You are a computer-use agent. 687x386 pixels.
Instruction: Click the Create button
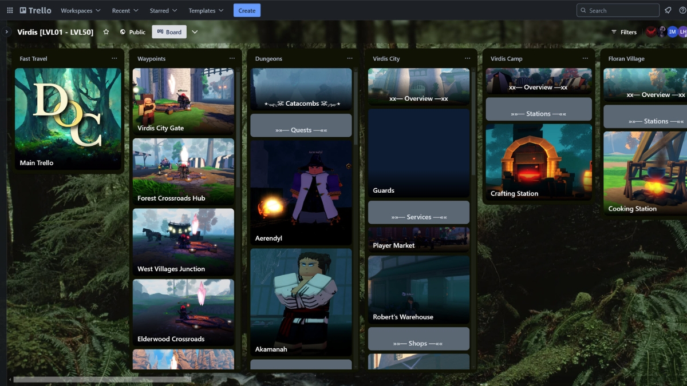click(247, 10)
